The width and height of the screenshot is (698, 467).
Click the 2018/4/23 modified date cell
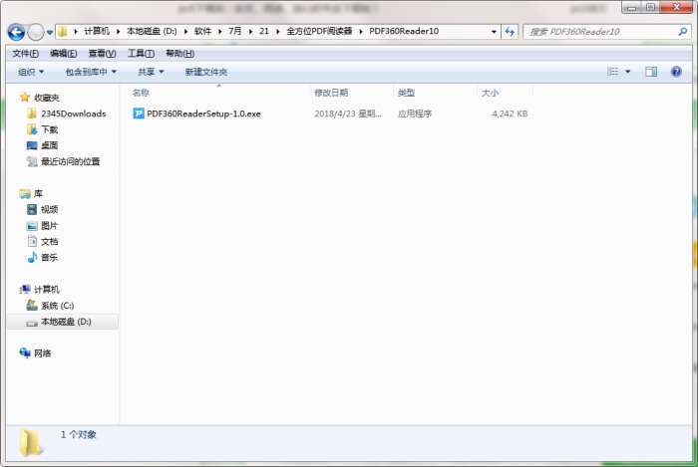[348, 114]
